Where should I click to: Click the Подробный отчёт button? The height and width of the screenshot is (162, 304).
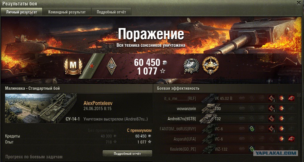coord(127,153)
